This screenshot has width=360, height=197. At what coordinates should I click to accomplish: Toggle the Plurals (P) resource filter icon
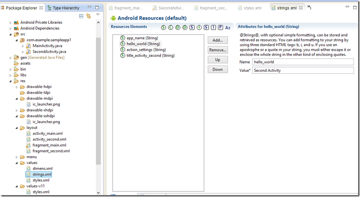(x=220, y=27)
